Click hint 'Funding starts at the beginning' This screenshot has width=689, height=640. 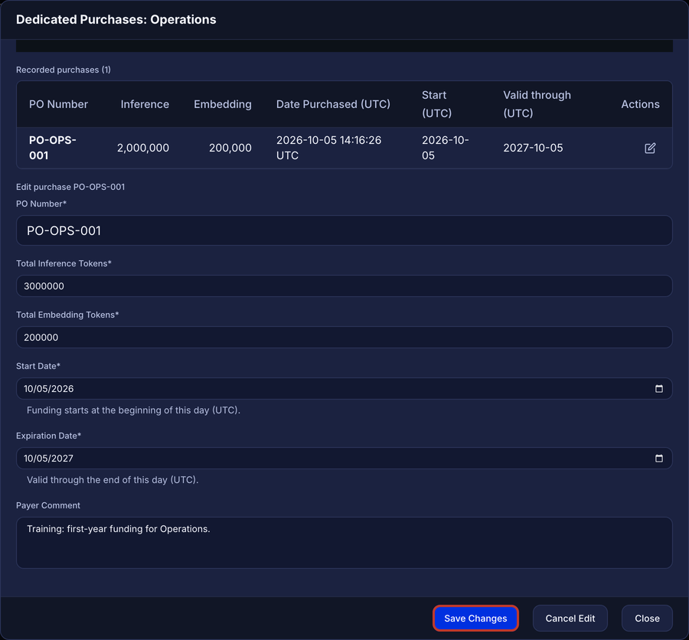pos(133,410)
